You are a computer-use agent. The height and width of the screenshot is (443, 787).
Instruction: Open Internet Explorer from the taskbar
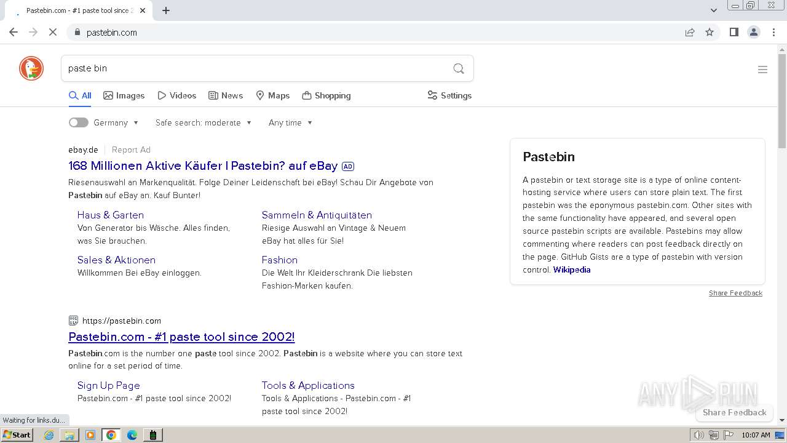coord(49,435)
